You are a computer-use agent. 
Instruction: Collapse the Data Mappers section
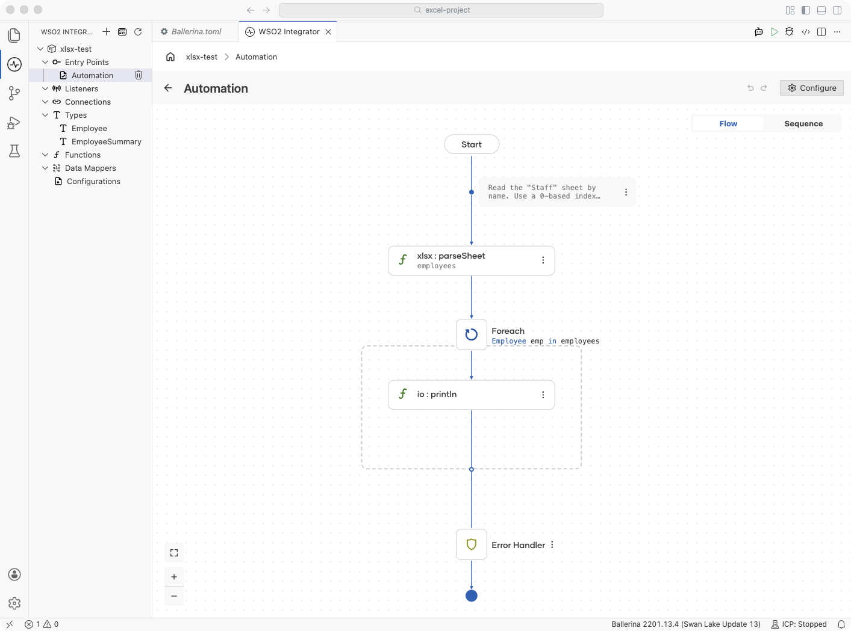45,168
